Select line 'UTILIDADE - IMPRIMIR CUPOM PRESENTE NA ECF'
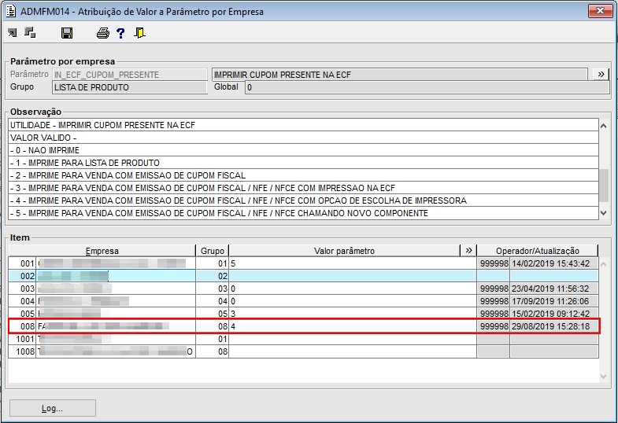The image size is (618, 423). pos(303,125)
